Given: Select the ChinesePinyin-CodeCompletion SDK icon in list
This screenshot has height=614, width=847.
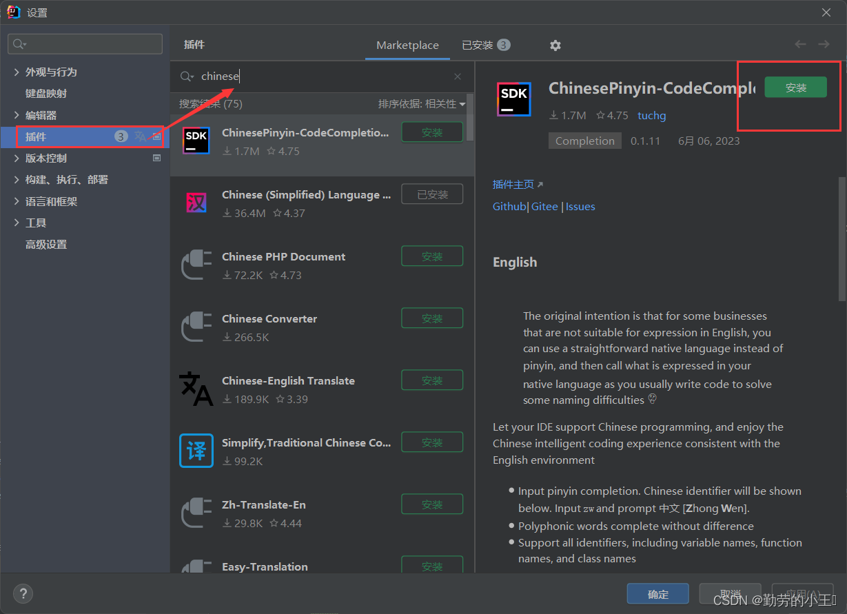Looking at the screenshot, I should pos(196,141).
